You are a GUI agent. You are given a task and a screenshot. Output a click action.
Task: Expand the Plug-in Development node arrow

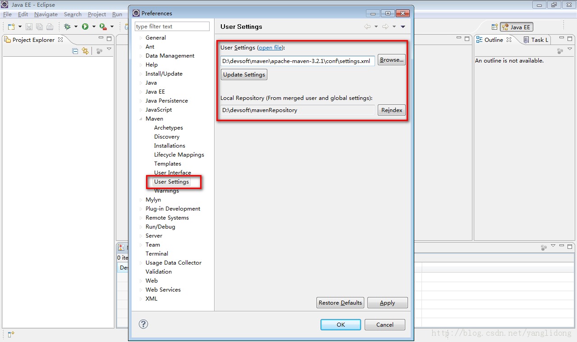[141, 209]
